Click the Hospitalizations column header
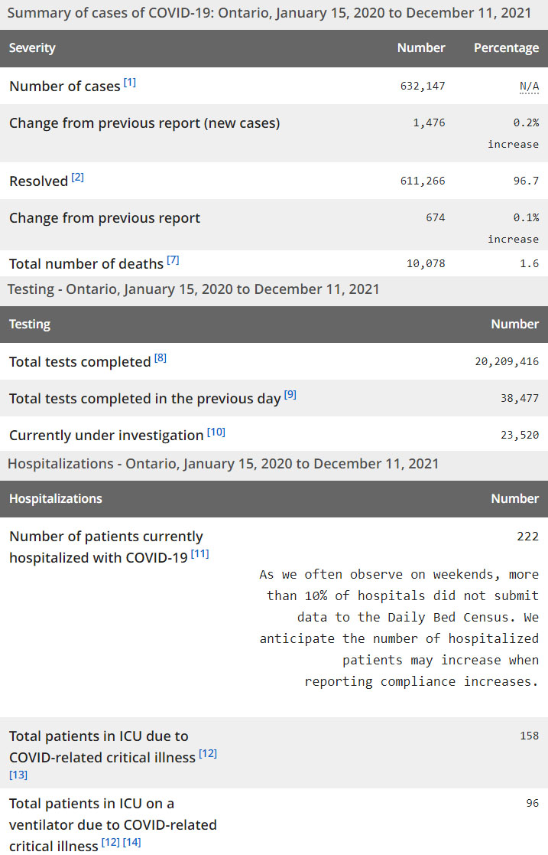548x855 pixels. [x=55, y=499]
